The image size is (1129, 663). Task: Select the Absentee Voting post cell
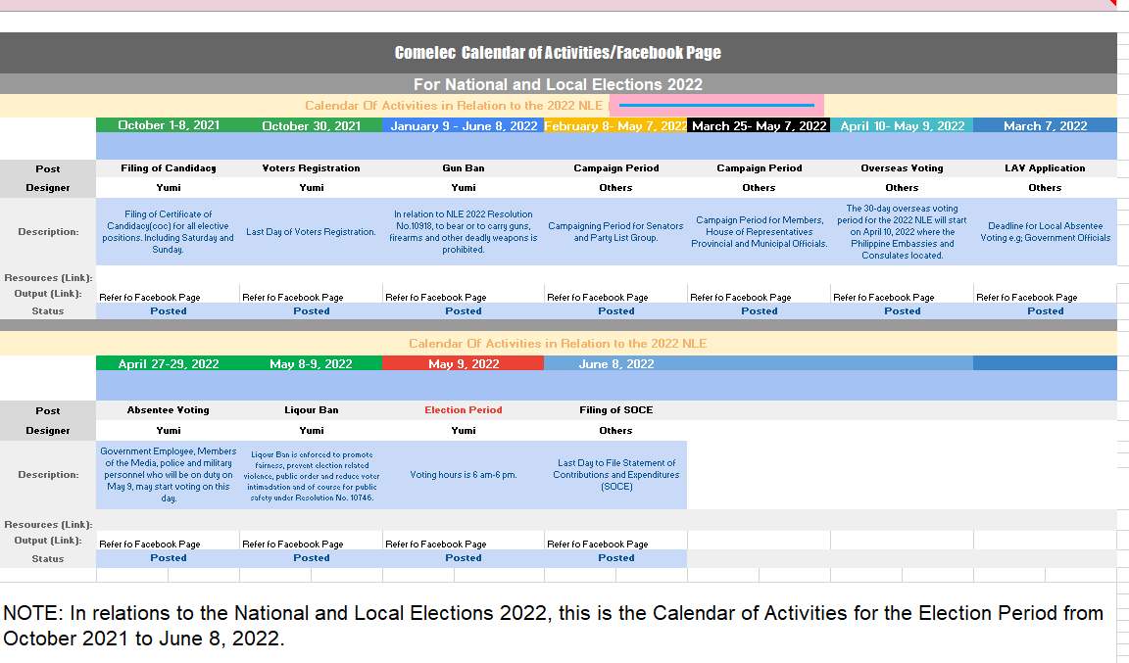[169, 409]
